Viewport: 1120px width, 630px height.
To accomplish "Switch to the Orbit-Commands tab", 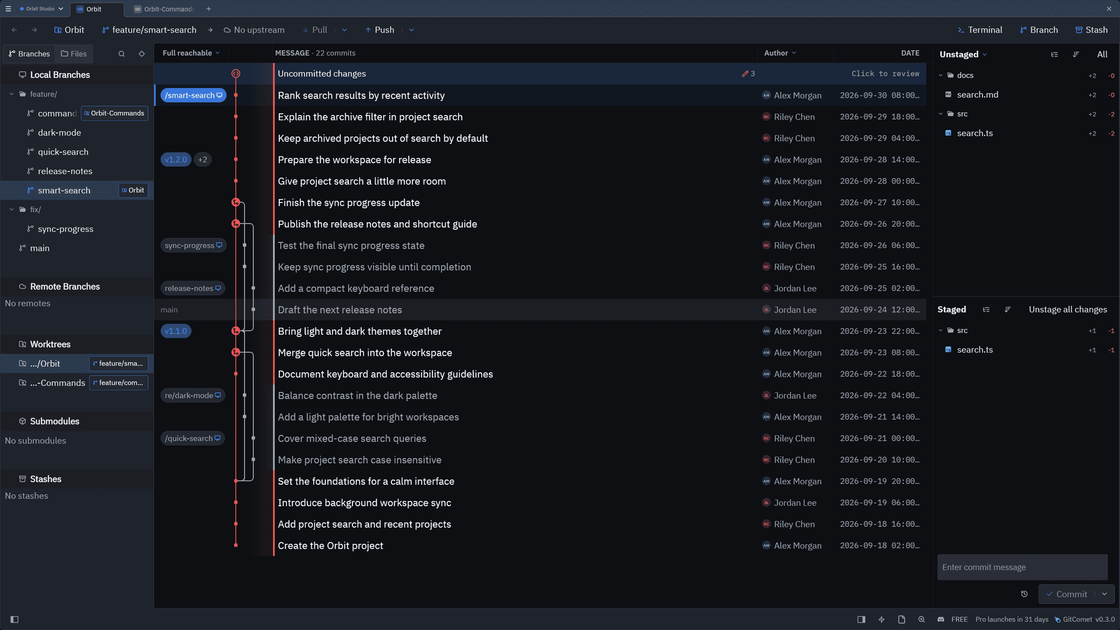I will [x=164, y=9].
